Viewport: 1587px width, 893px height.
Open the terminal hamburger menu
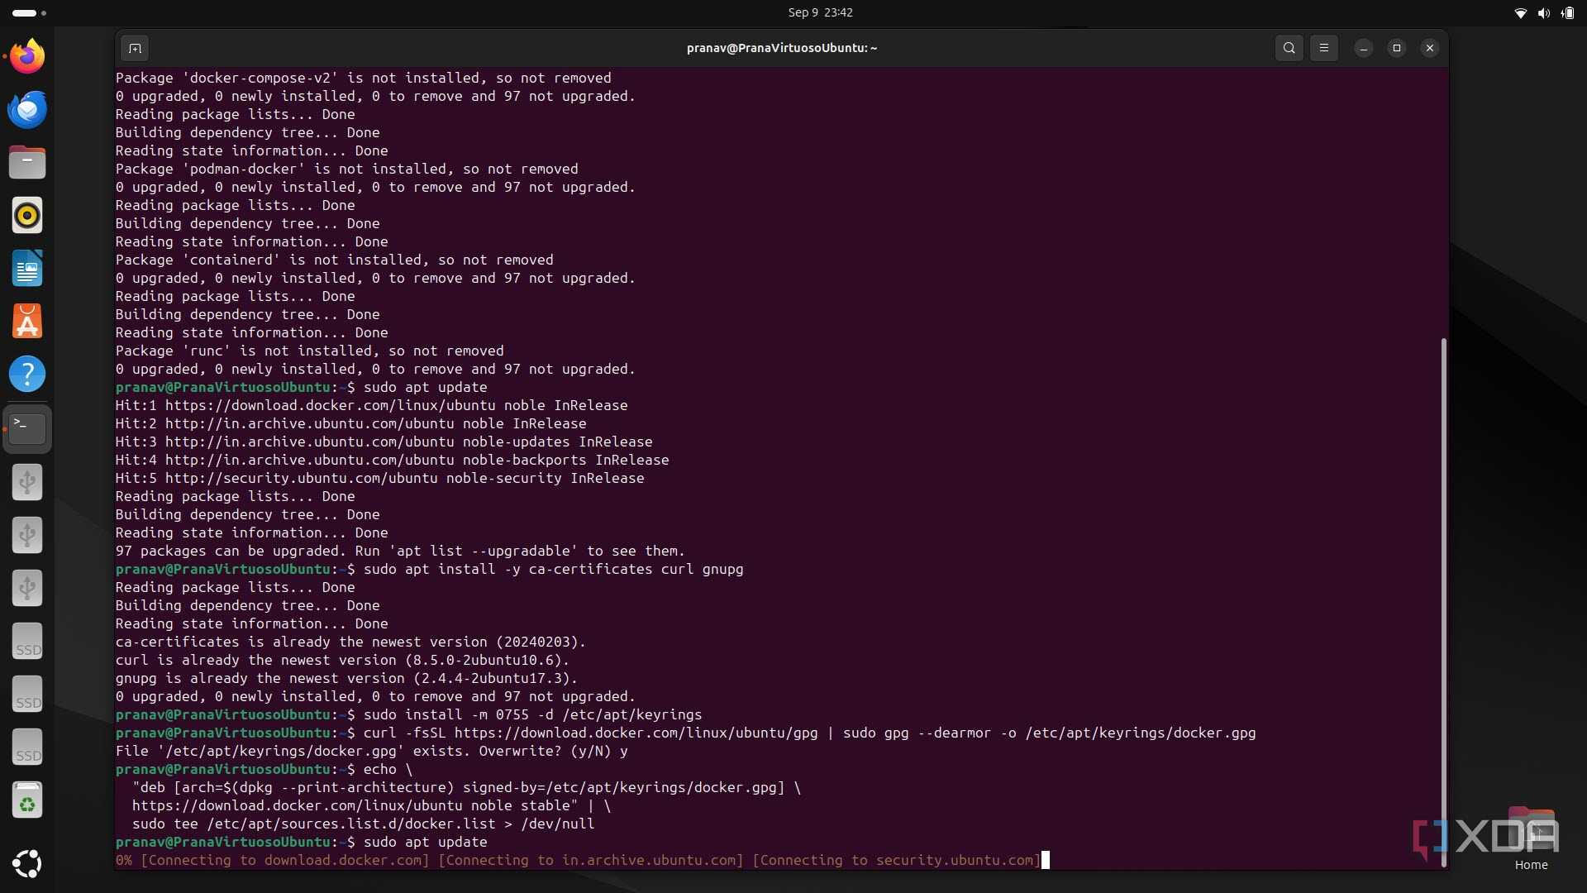(x=1323, y=48)
